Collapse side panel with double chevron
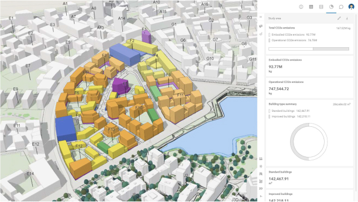 [261, 17]
